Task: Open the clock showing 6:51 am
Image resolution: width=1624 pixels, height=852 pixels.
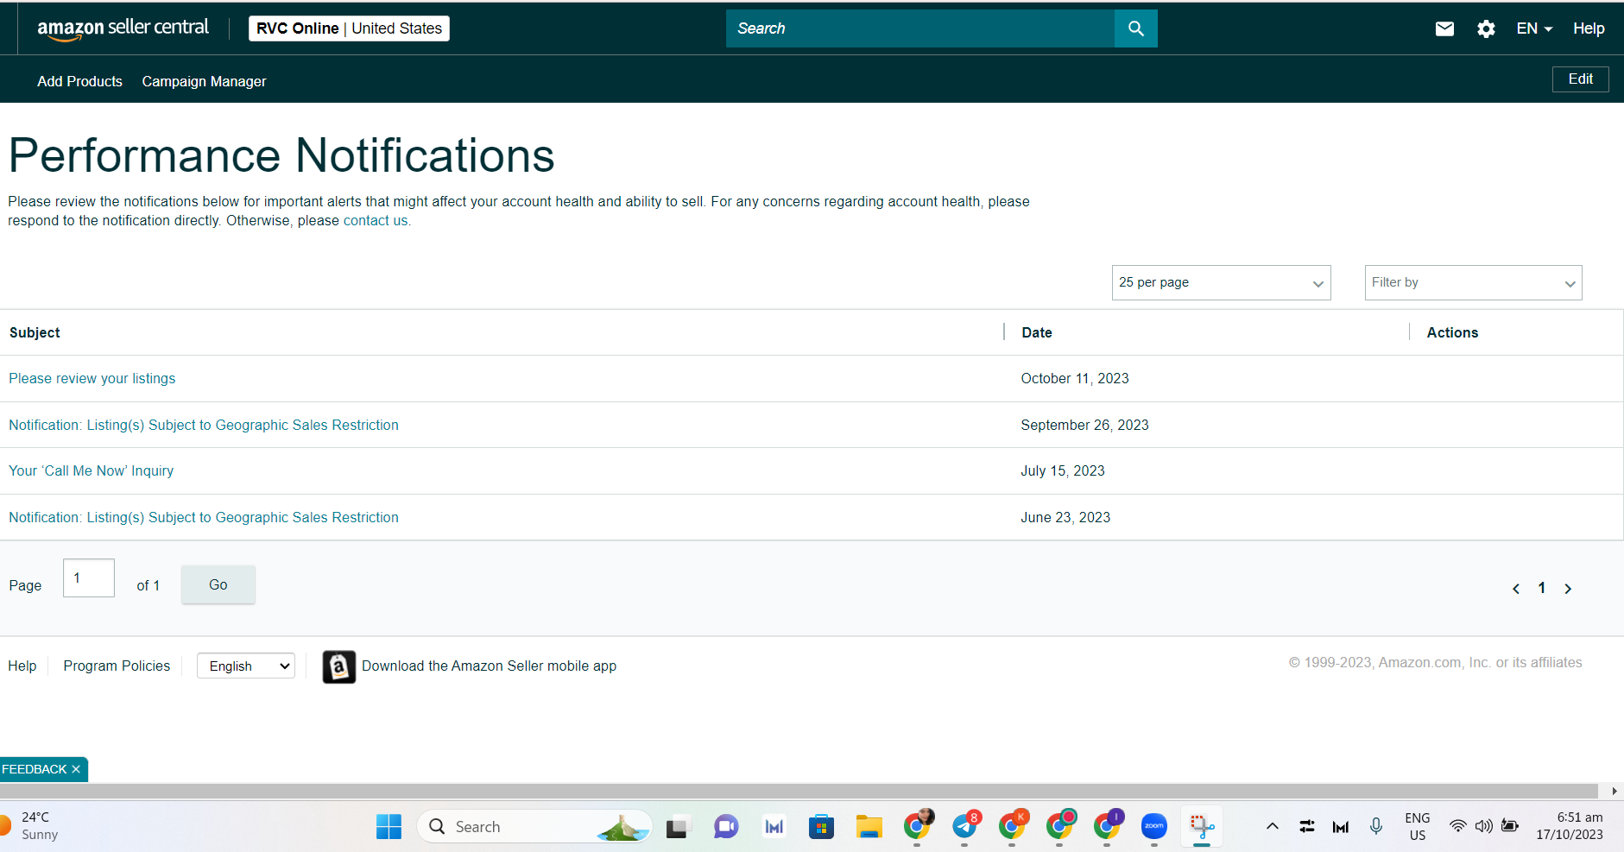Action: point(1570,826)
